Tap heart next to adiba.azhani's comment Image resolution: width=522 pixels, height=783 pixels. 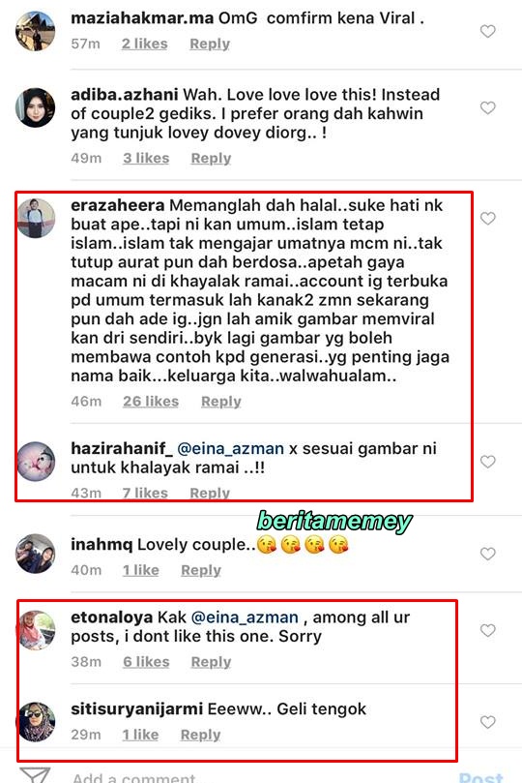(487, 107)
